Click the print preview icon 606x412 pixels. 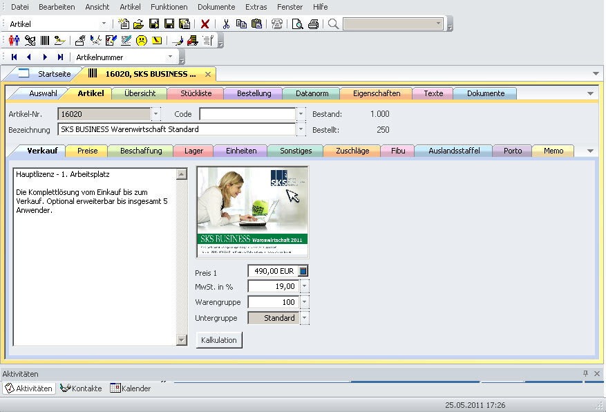[x=298, y=24]
